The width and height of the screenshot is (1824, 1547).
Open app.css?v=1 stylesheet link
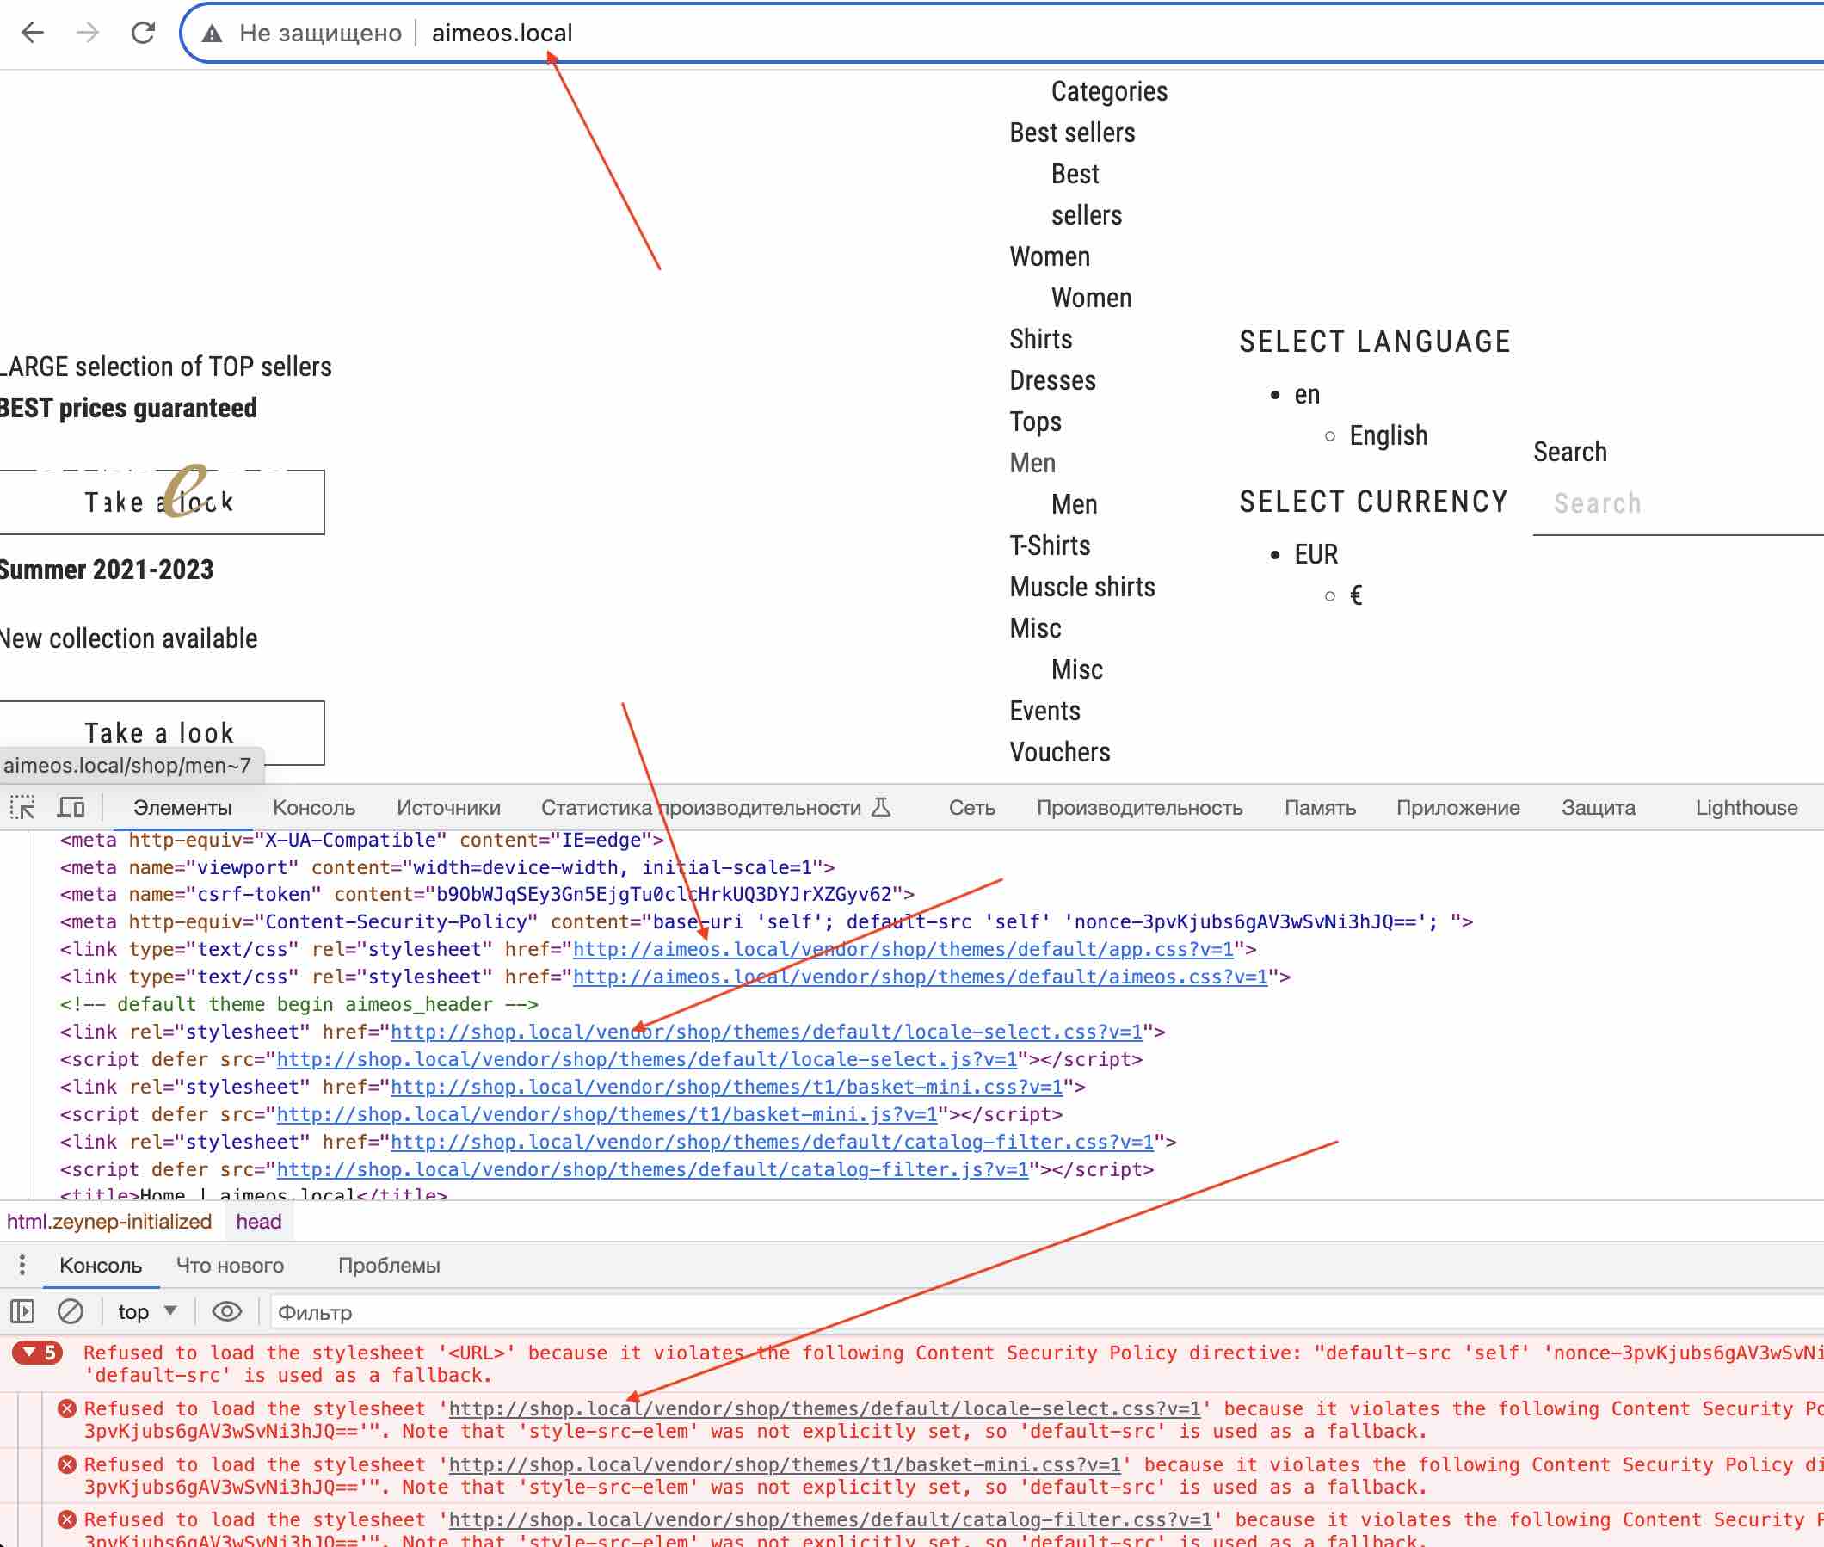coord(903,949)
